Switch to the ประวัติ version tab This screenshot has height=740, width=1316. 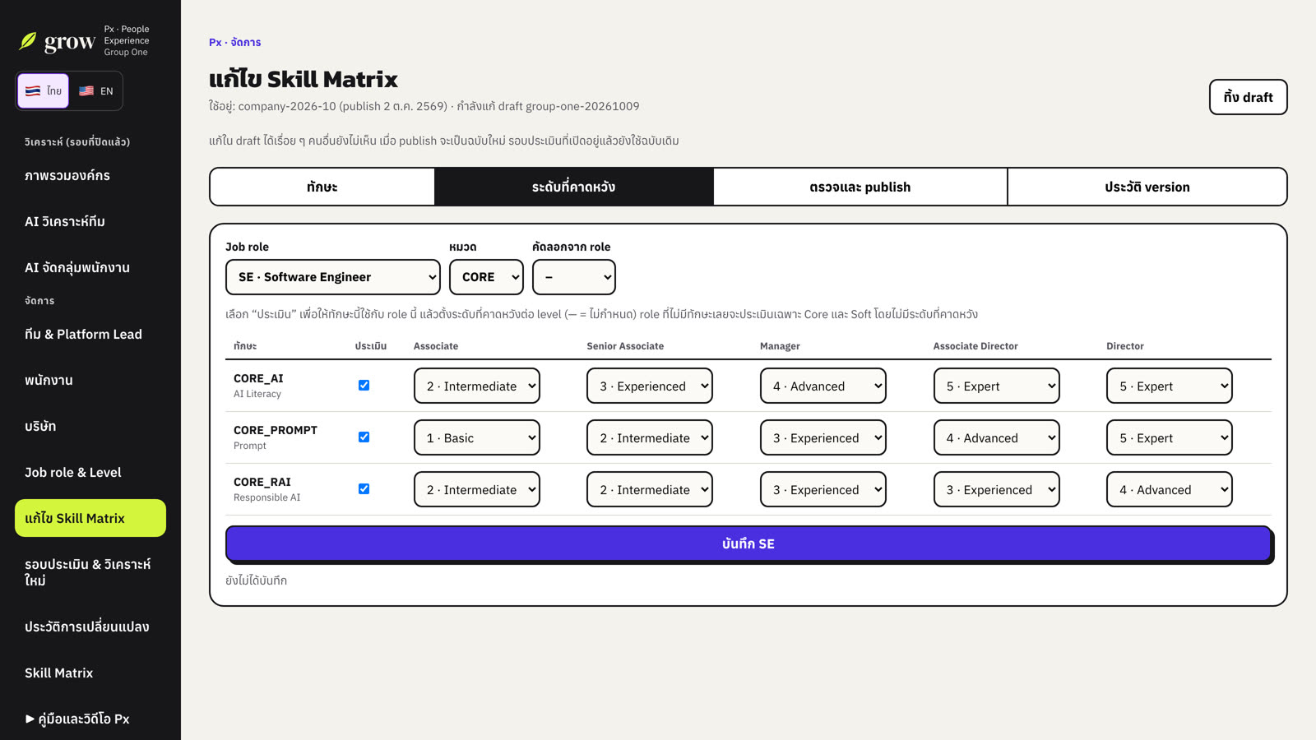[x=1147, y=187]
